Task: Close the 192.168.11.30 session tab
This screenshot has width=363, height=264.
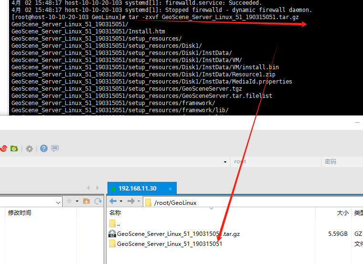Action: (x=170, y=189)
